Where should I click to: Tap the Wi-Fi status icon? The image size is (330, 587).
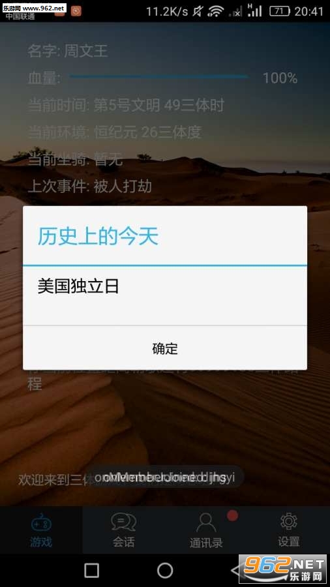click(x=215, y=11)
